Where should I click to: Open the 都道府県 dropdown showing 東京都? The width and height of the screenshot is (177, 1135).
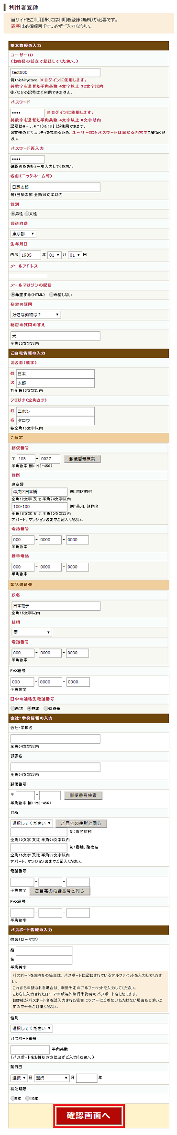[23, 234]
